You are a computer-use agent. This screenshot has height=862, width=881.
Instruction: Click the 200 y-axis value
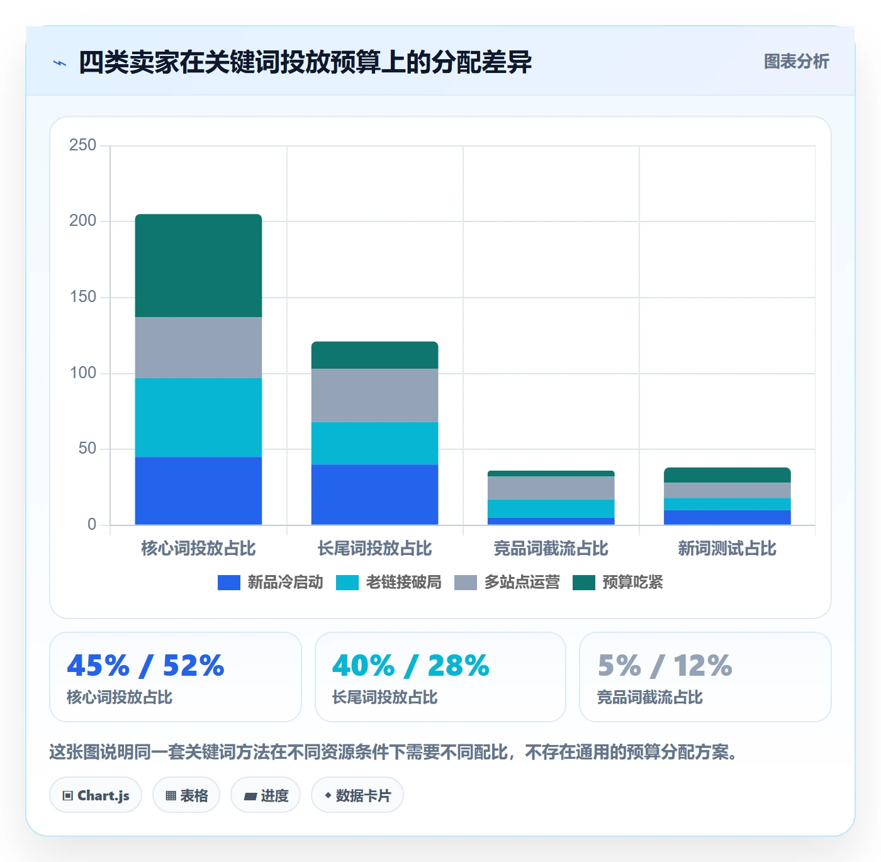click(83, 221)
